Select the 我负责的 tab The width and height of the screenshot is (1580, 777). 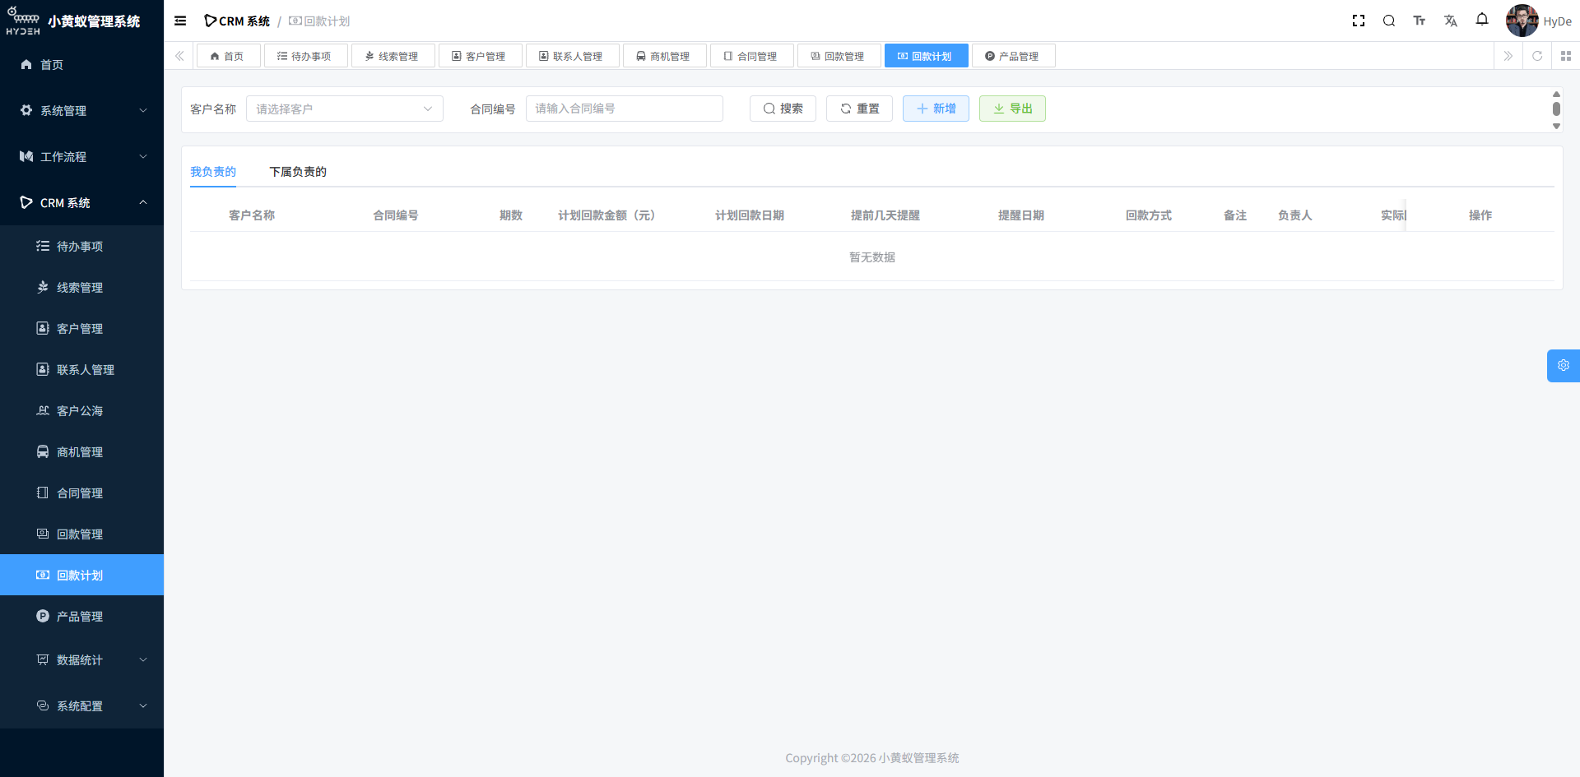(213, 172)
